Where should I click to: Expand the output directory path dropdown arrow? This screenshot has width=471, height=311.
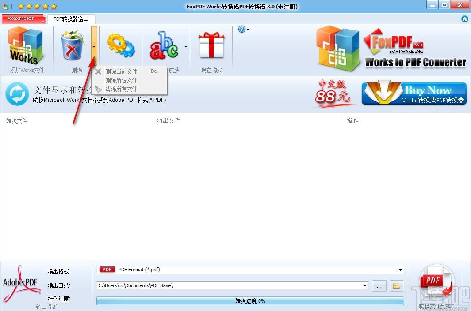pyautogui.click(x=365, y=285)
